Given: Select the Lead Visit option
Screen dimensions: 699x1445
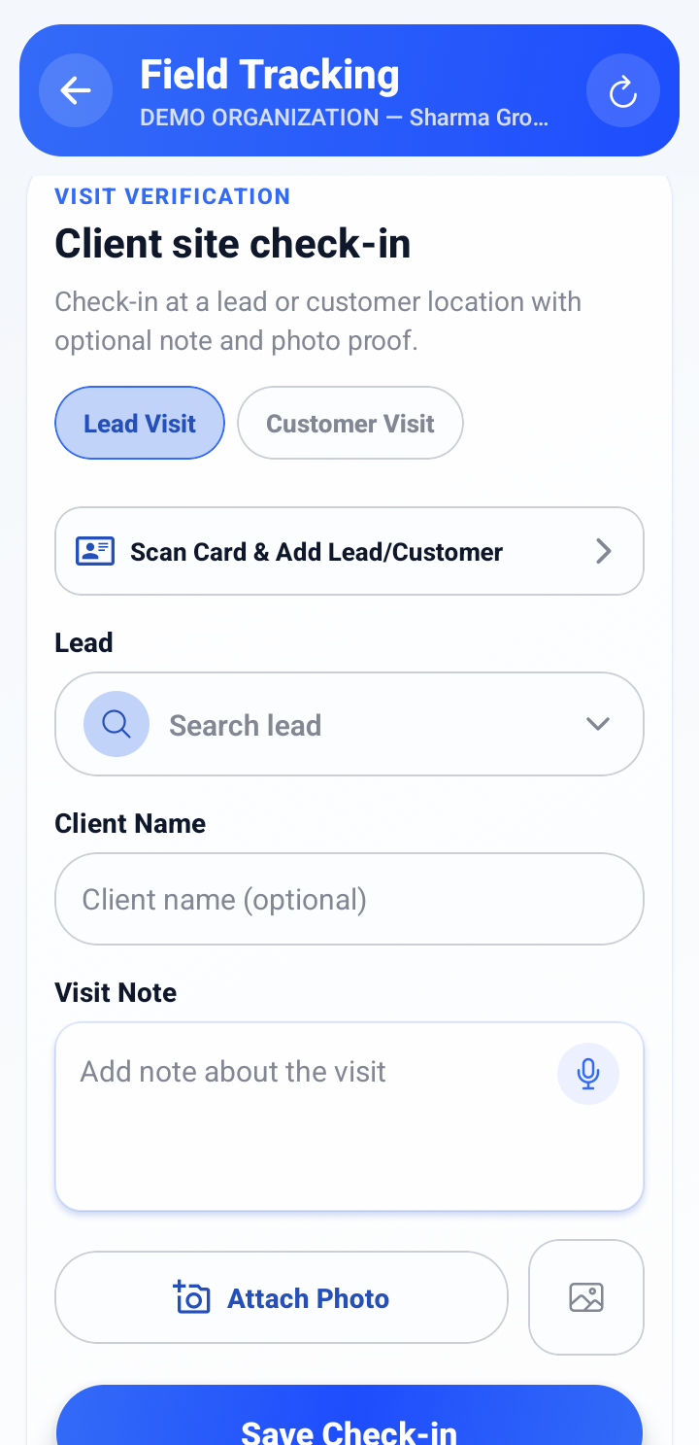Looking at the screenshot, I should tap(140, 423).
